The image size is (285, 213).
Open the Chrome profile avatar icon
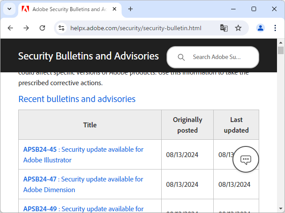(x=261, y=28)
